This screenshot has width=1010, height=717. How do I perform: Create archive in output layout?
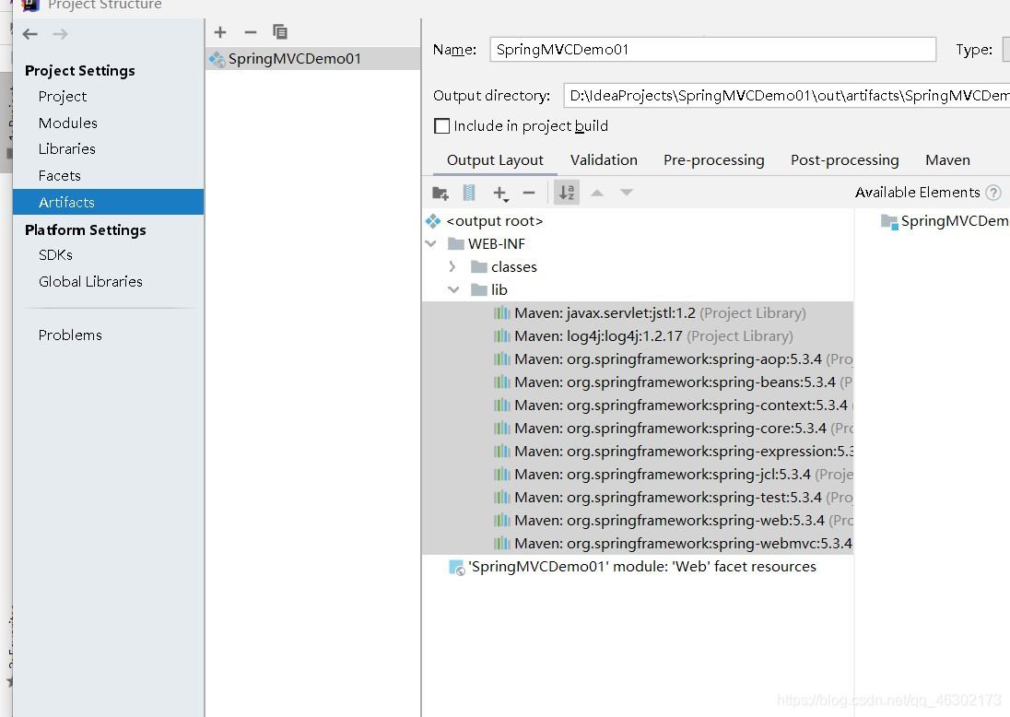(470, 193)
